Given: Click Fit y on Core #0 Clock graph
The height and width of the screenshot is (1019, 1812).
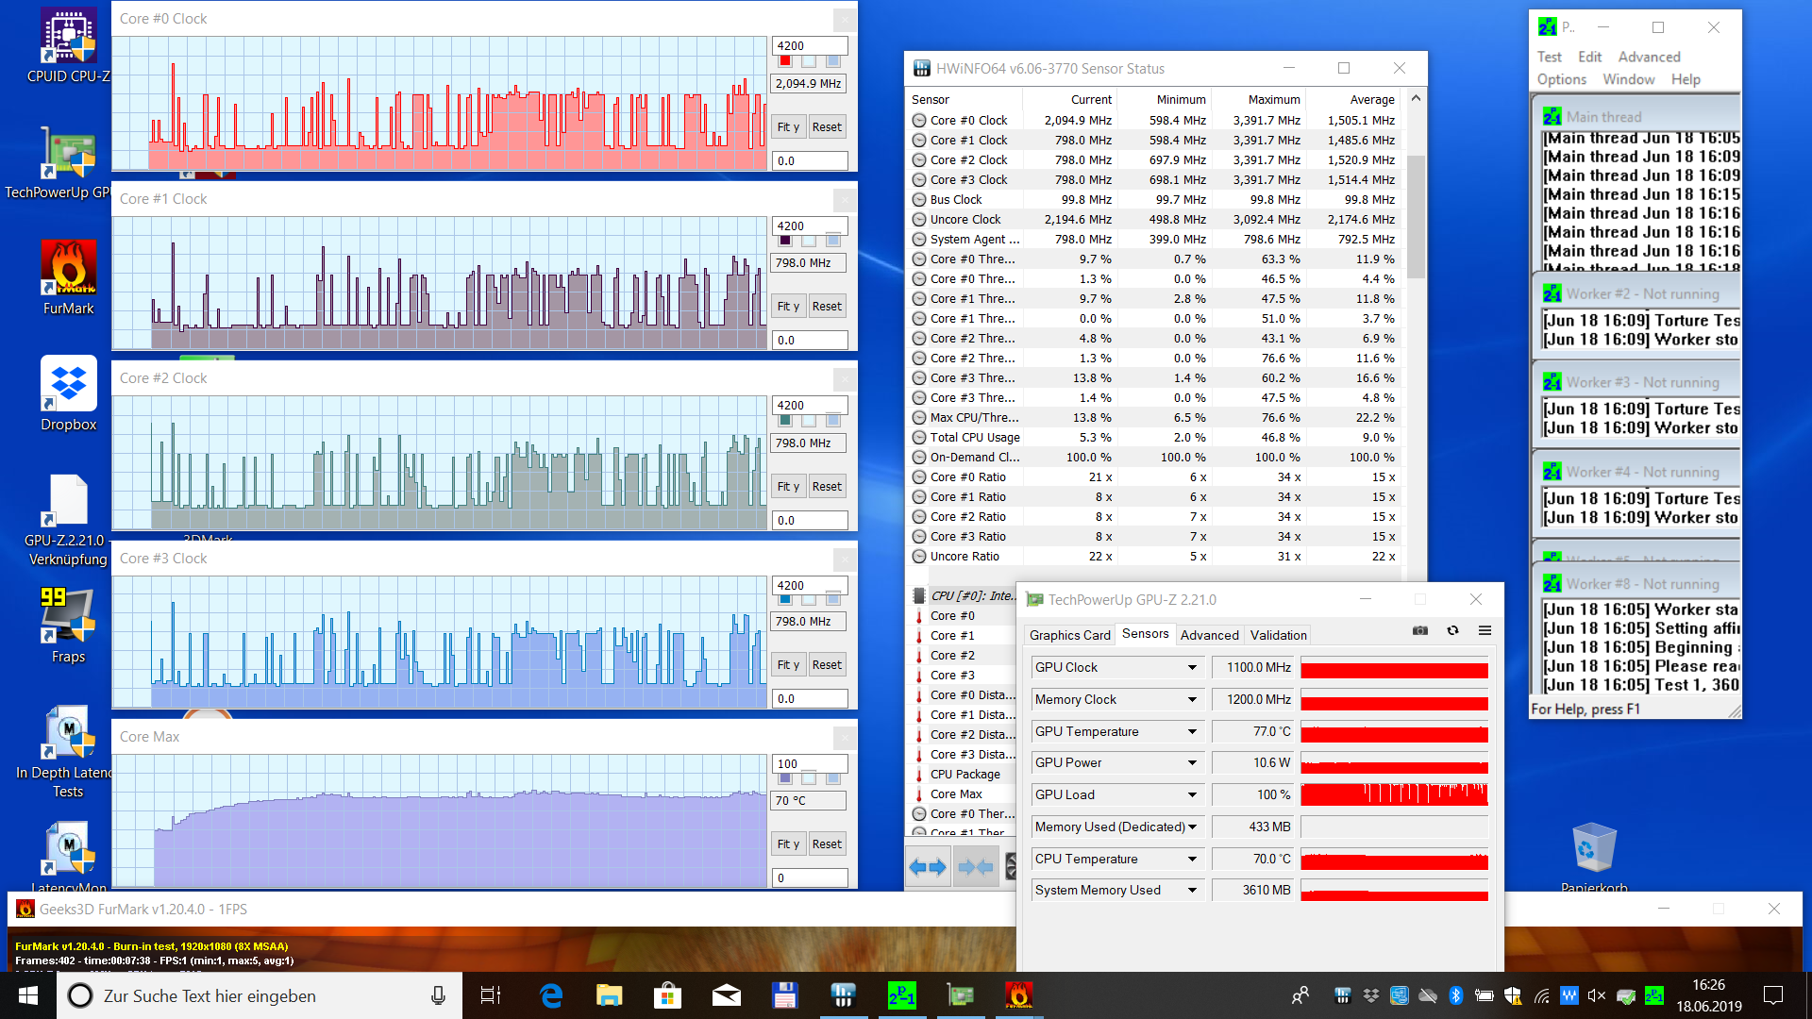Looking at the screenshot, I should (788, 127).
